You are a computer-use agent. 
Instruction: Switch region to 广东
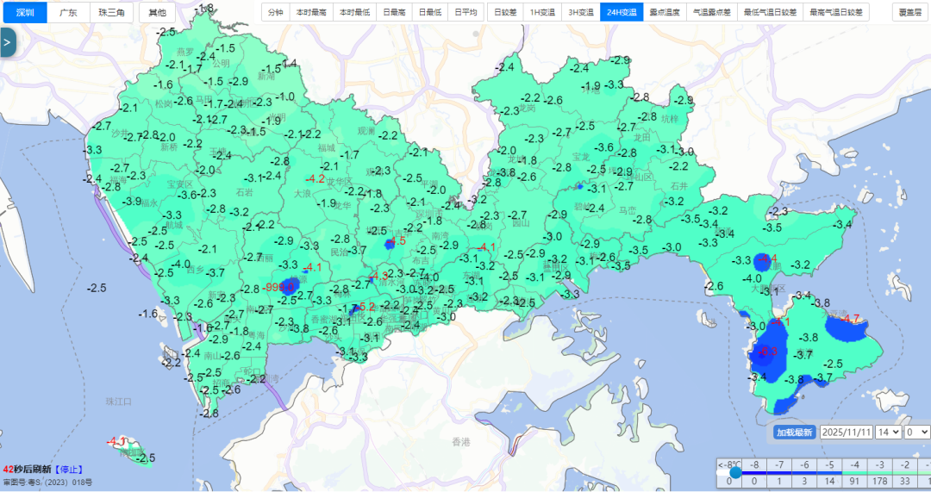[68, 13]
